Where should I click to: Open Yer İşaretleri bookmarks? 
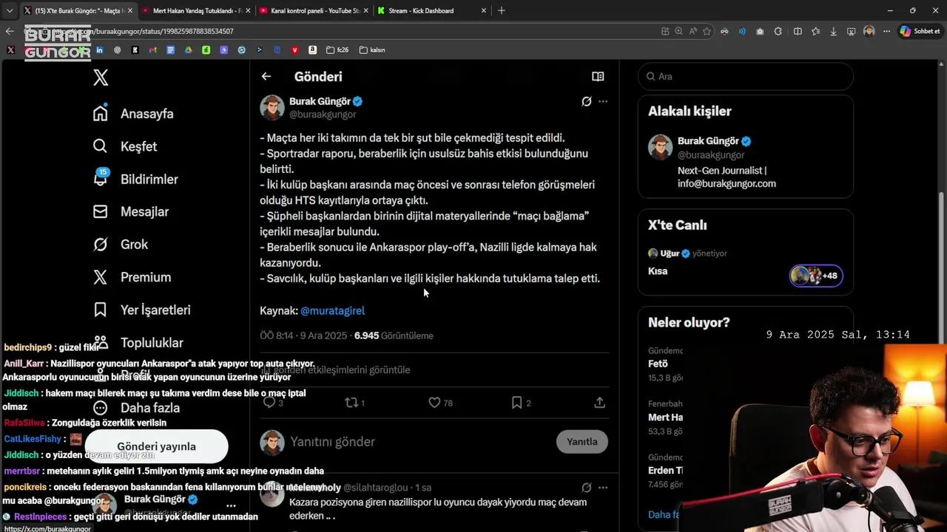pyautogui.click(x=141, y=310)
